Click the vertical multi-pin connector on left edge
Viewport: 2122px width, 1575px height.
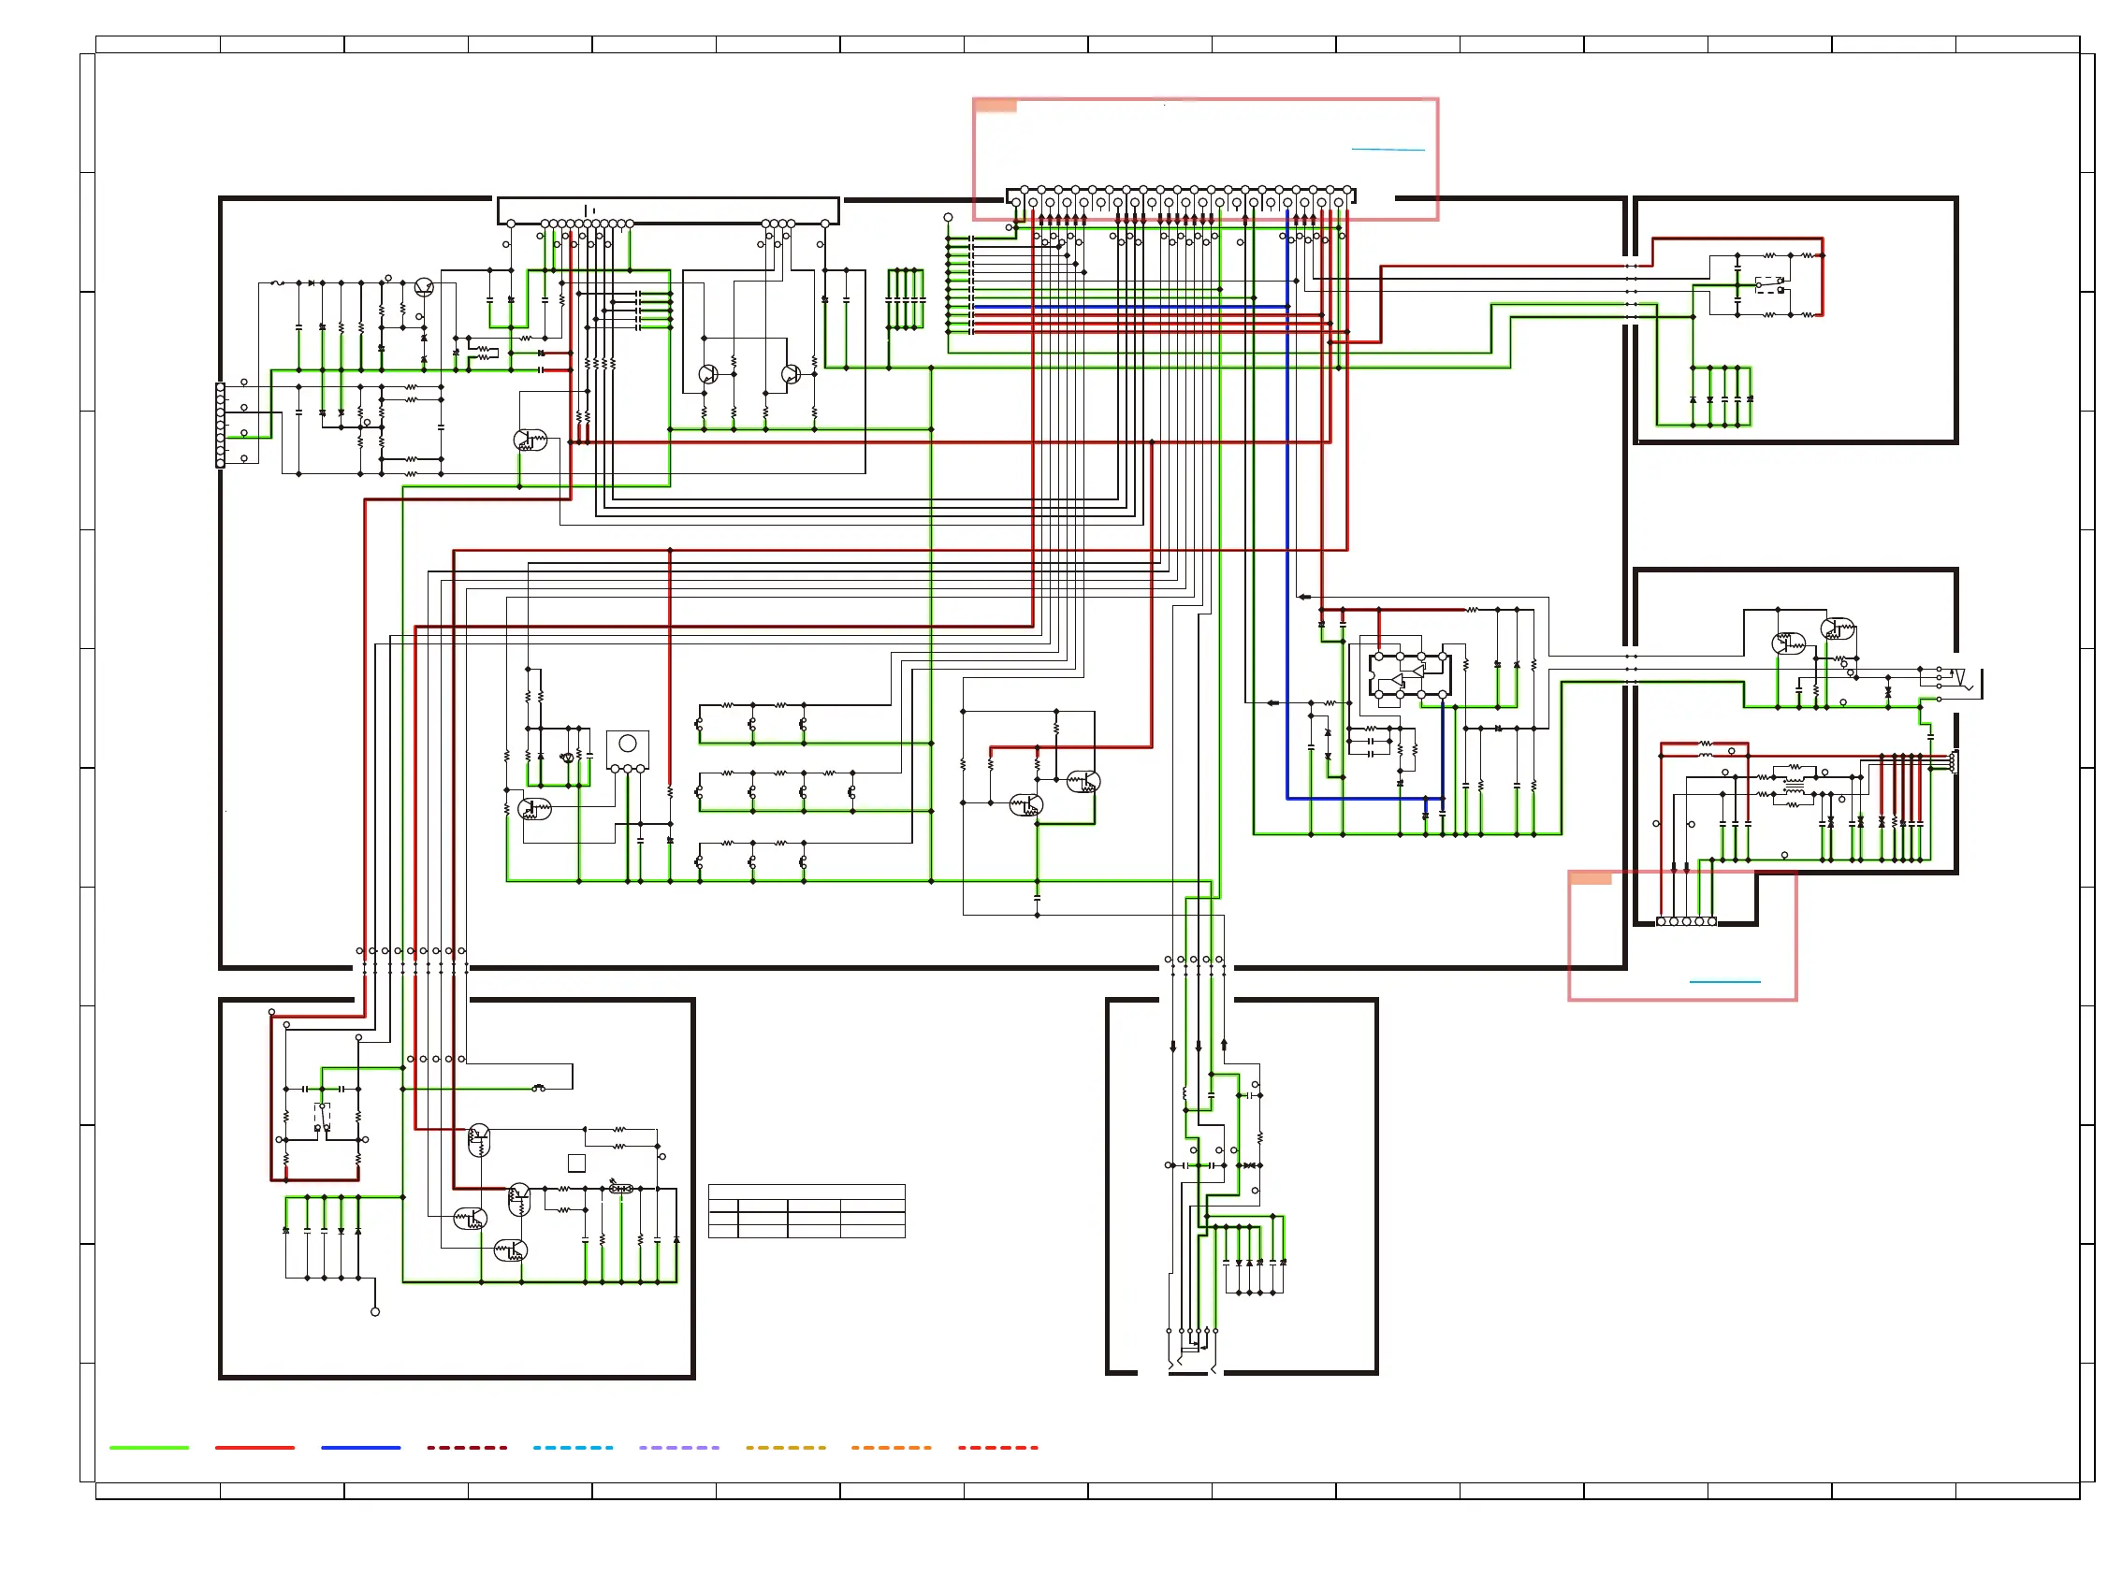coord(220,425)
